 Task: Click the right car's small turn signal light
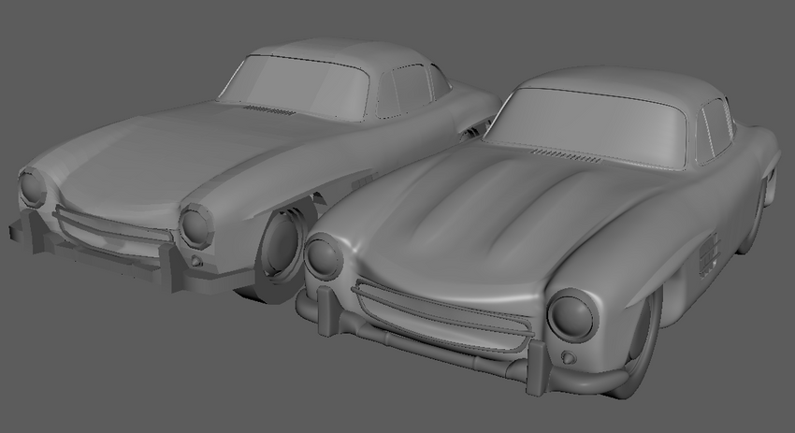(570, 357)
